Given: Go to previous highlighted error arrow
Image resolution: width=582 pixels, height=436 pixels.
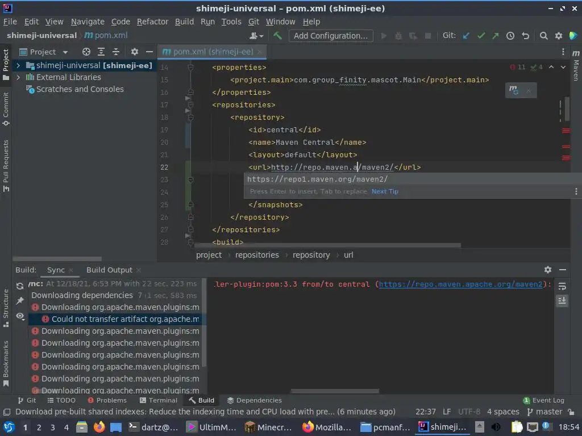Looking at the screenshot, I should 551,67.
